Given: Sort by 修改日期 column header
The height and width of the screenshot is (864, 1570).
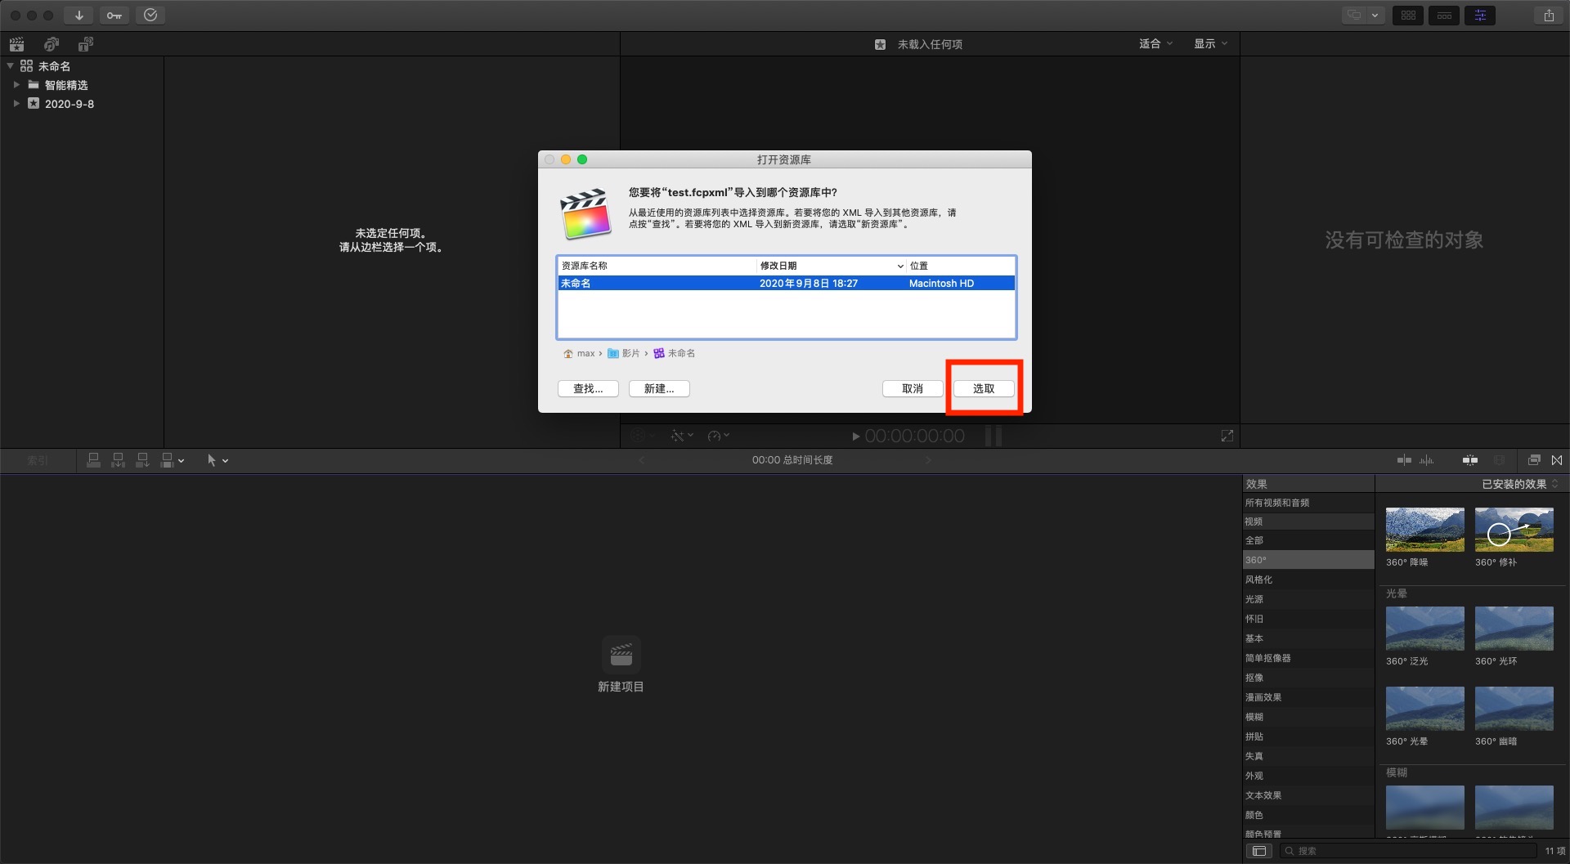Looking at the screenshot, I should (x=830, y=266).
